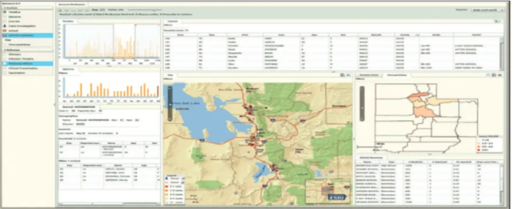Image resolution: width=514 pixels, height=209 pixels.
Task: Click the rightmost icon in Choroplethic header
Action: 500,75
